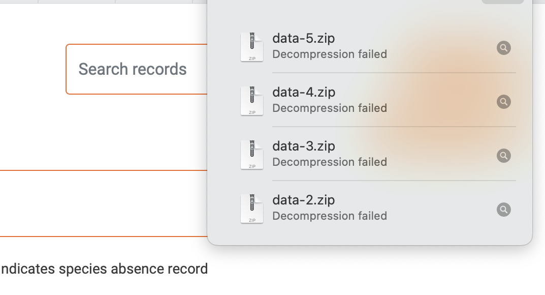The height and width of the screenshot is (295, 545).
Task: Click the data-5.zip file icon
Action: 251,47
